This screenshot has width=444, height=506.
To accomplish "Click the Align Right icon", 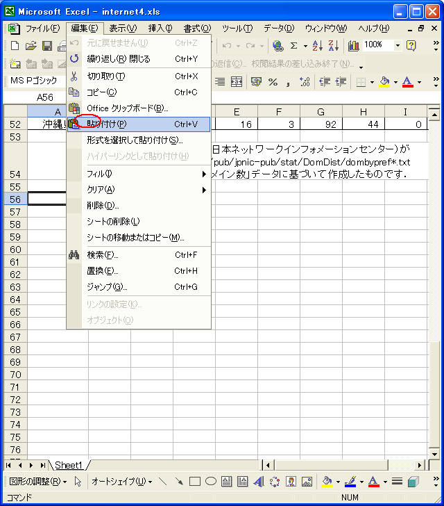I will [220, 82].
